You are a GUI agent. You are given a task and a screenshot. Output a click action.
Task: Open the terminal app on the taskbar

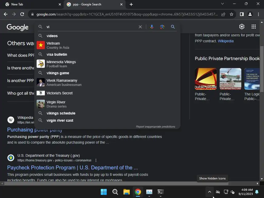click(160, 192)
